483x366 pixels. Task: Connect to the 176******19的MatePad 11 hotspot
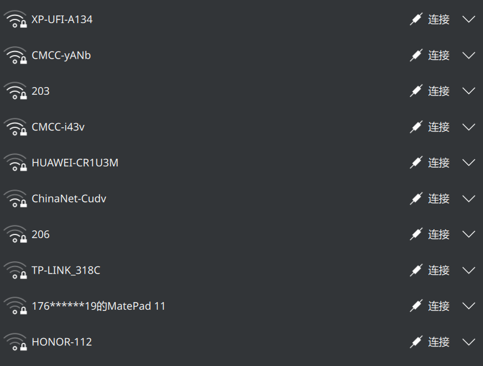tap(439, 306)
